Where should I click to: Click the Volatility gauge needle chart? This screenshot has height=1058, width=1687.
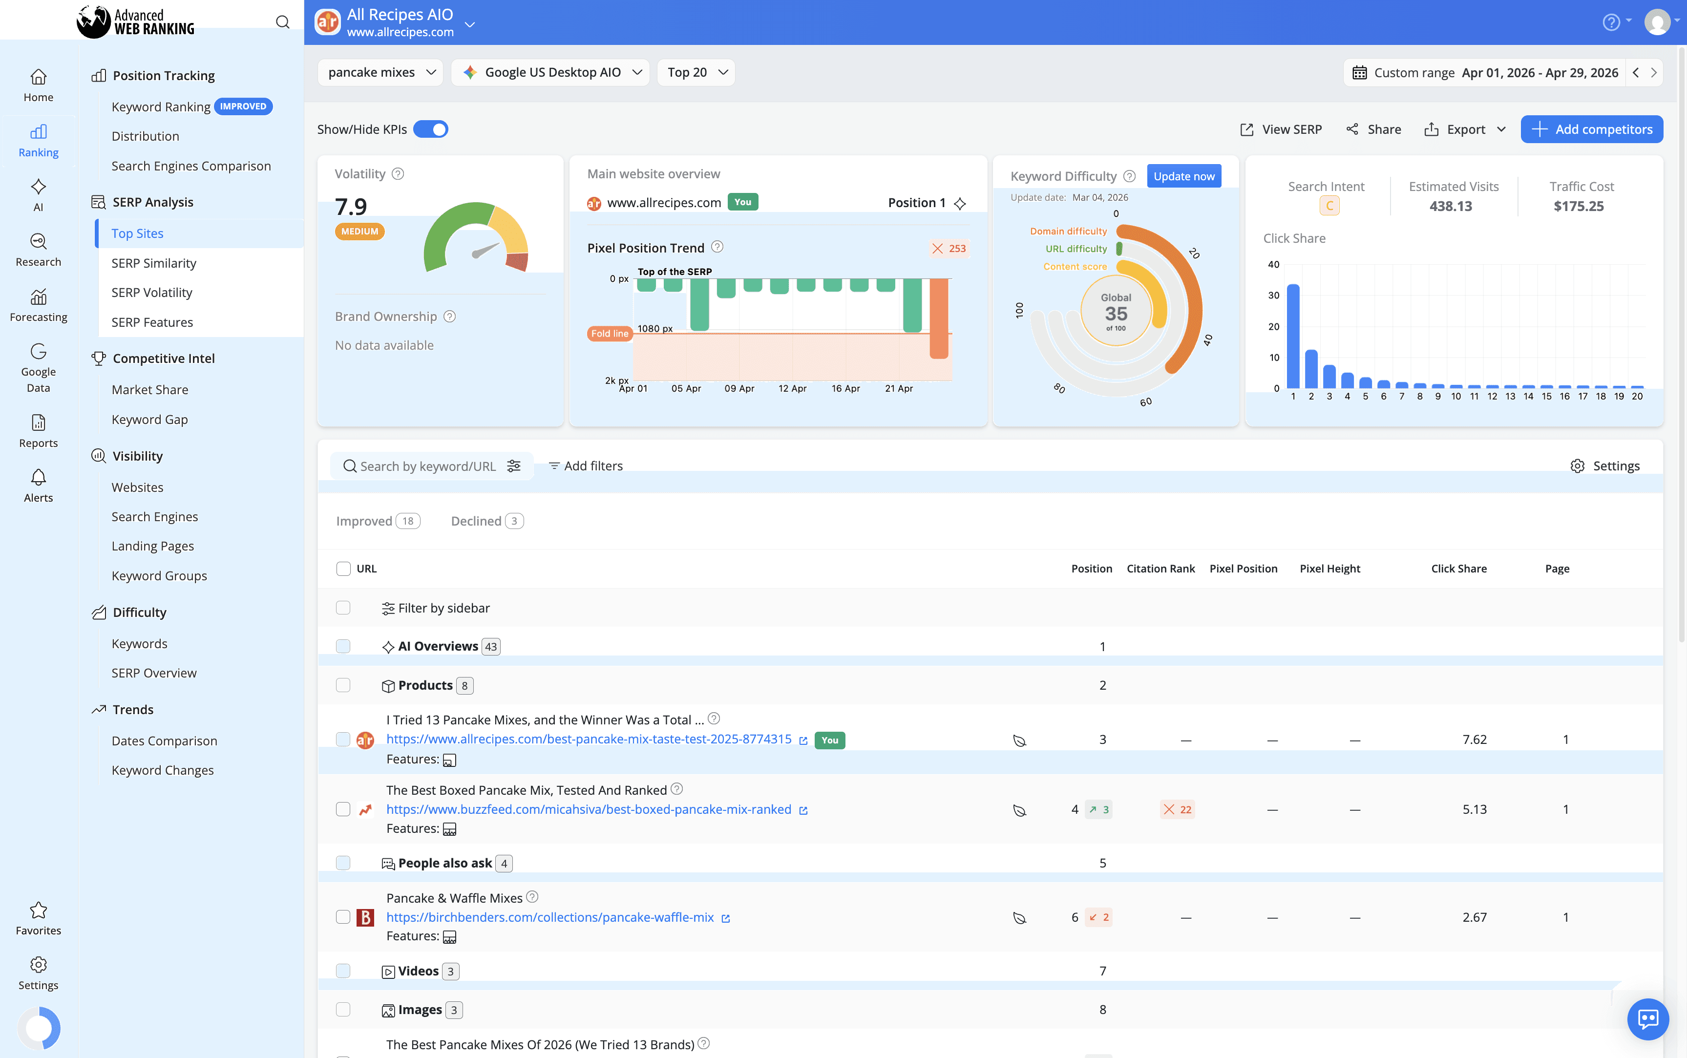[476, 238]
